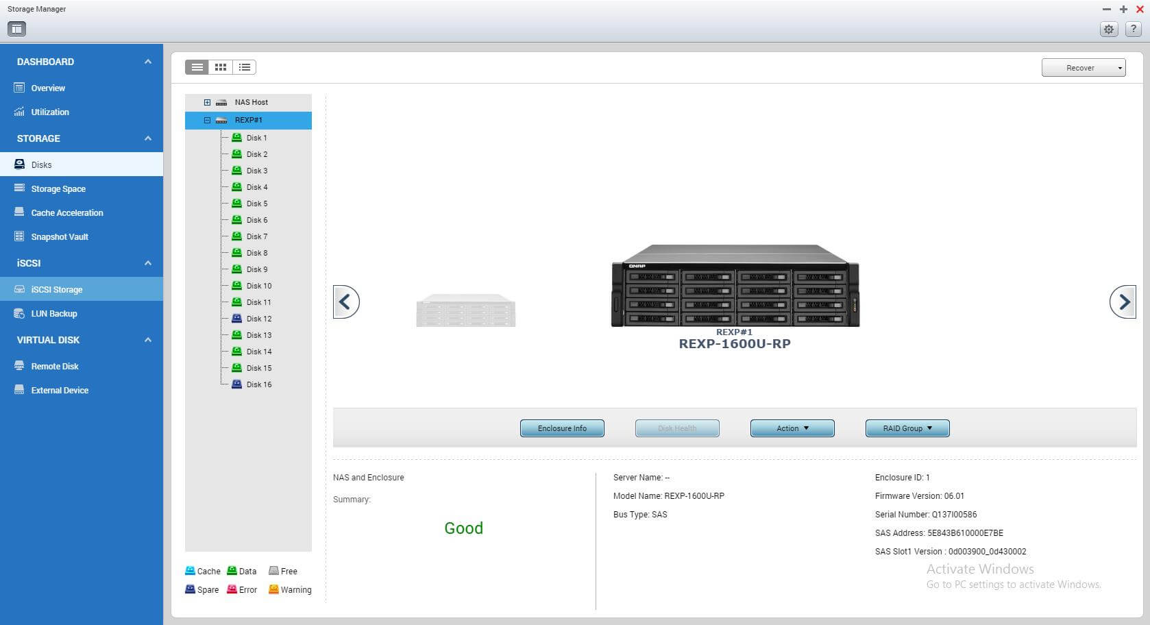Image resolution: width=1150 pixels, height=625 pixels.
Task: Switch to the detailed list view icon
Action: pos(197,67)
